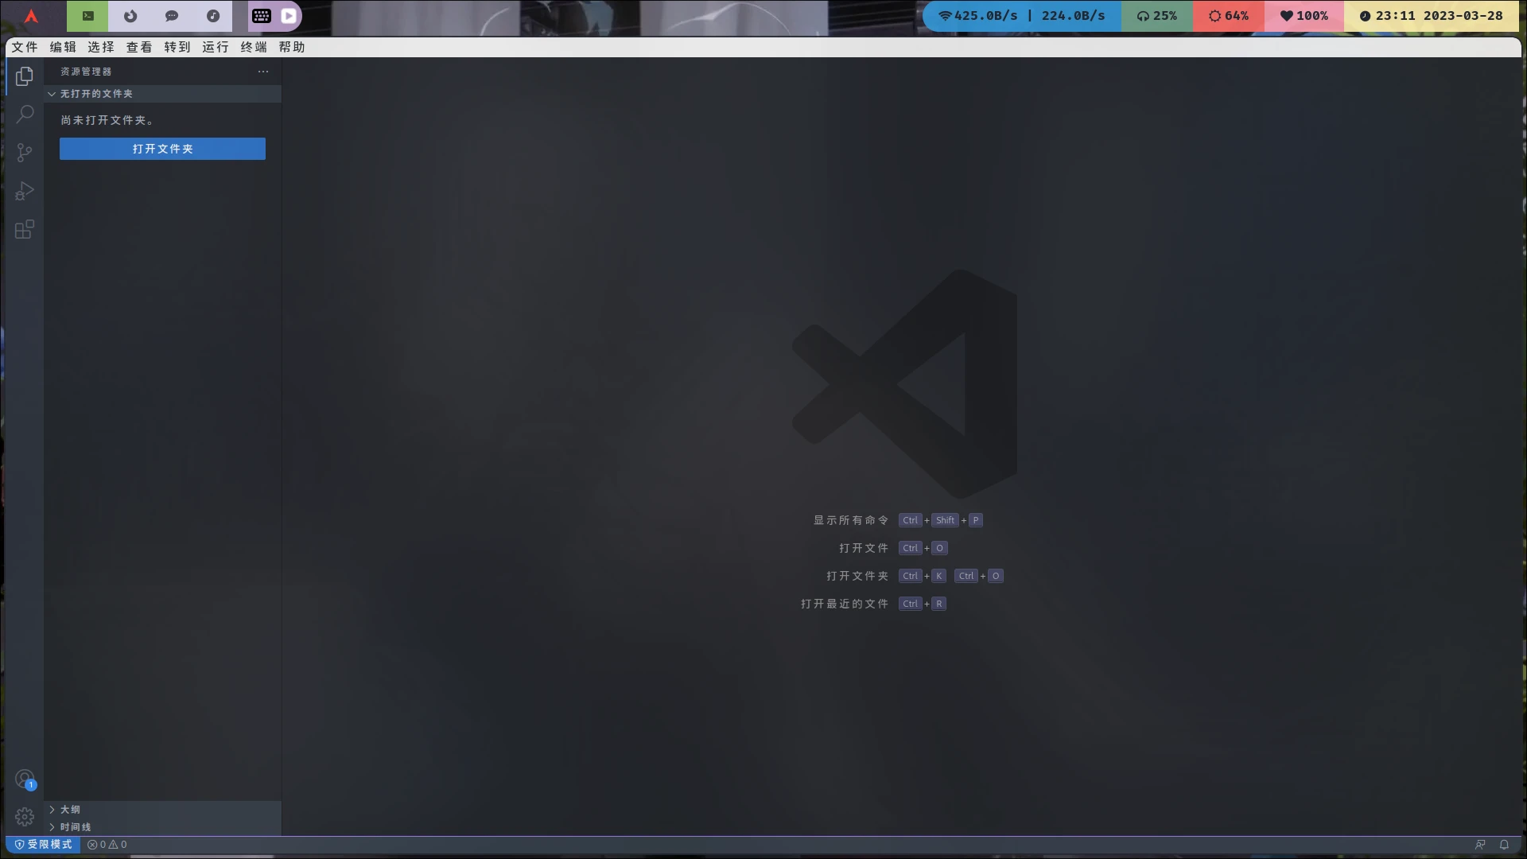Open the Manage settings gear

click(24, 817)
